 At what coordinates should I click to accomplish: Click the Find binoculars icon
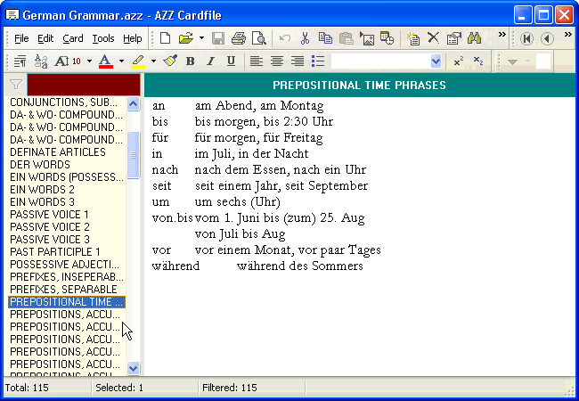point(475,38)
